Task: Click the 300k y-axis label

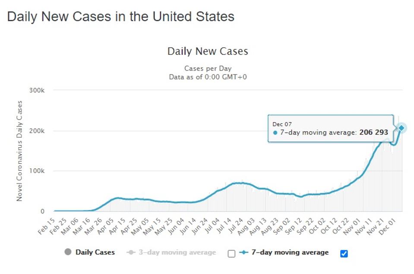Action: 37,91
